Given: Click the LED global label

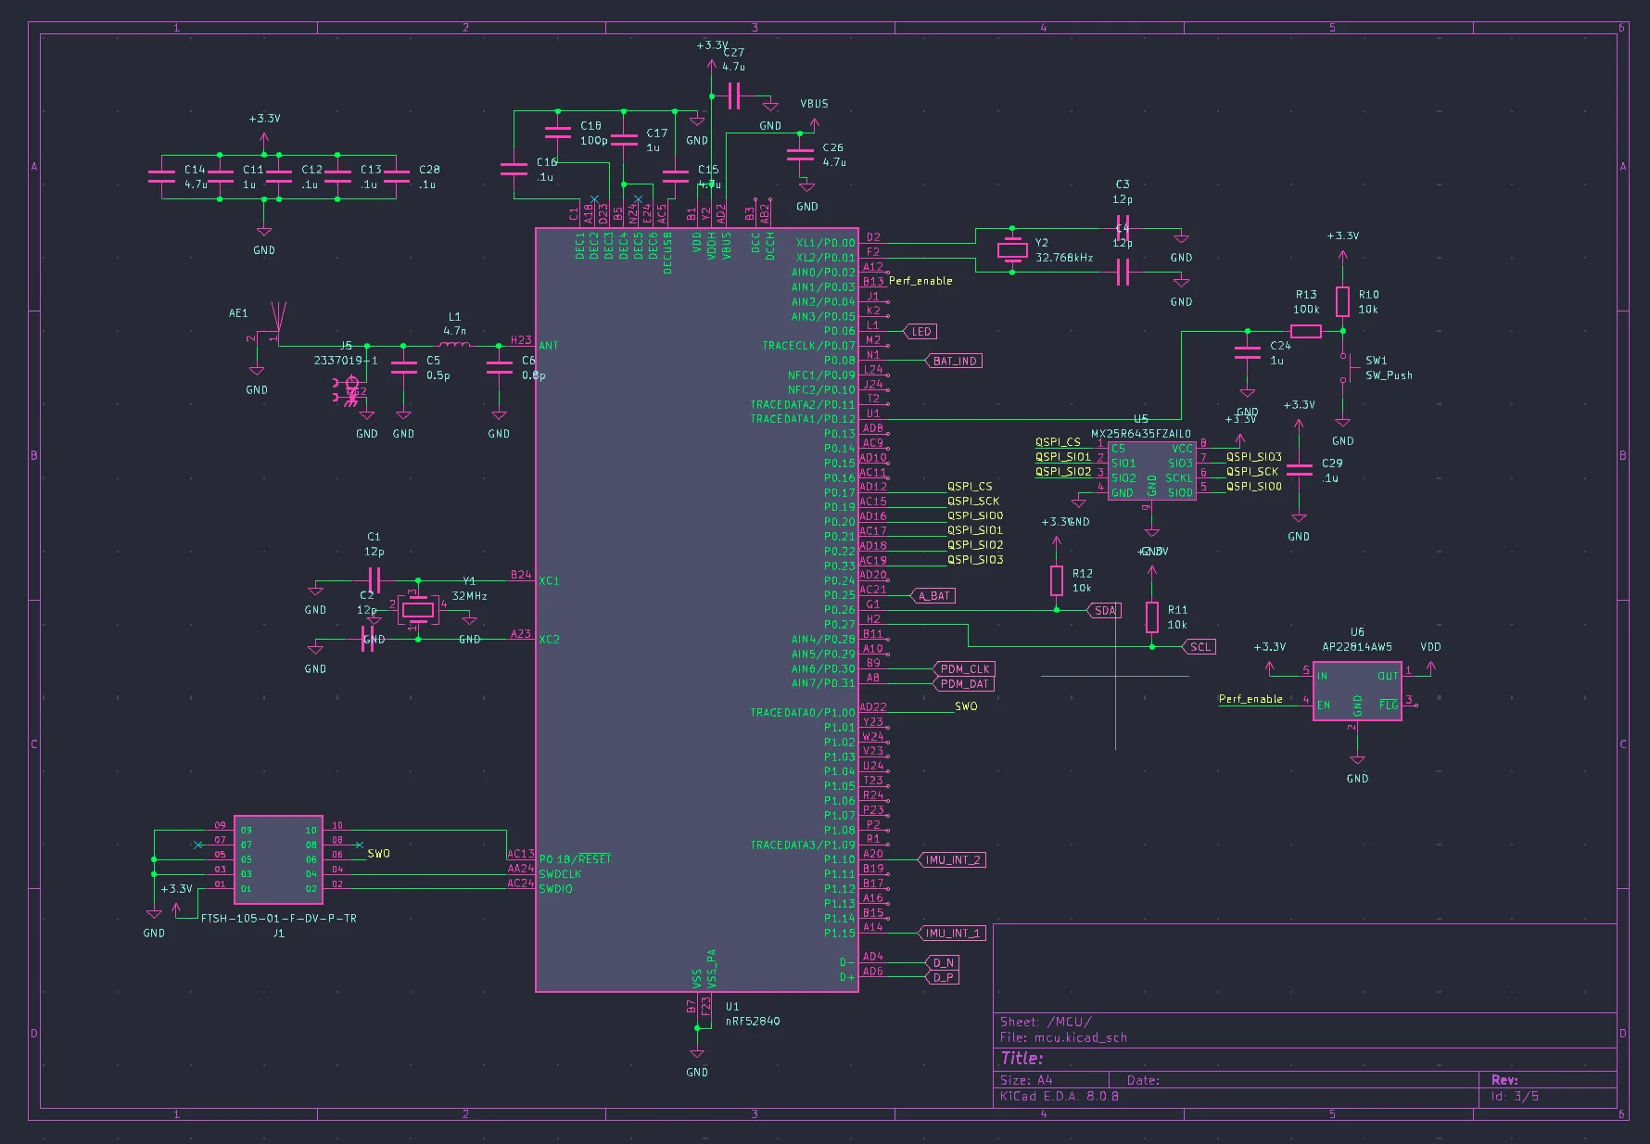Looking at the screenshot, I should [x=920, y=331].
